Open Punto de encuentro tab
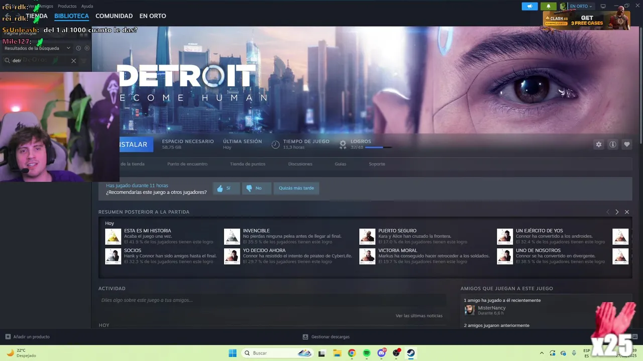This screenshot has width=643, height=361. pos(187,164)
